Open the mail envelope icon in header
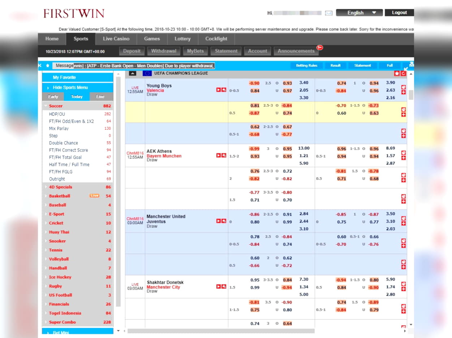This screenshot has width=452, height=338. coord(328,13)
